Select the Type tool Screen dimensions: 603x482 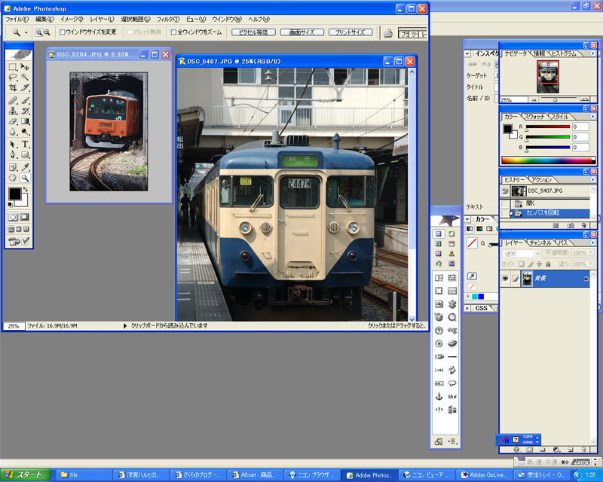click(x=25, y=144)
